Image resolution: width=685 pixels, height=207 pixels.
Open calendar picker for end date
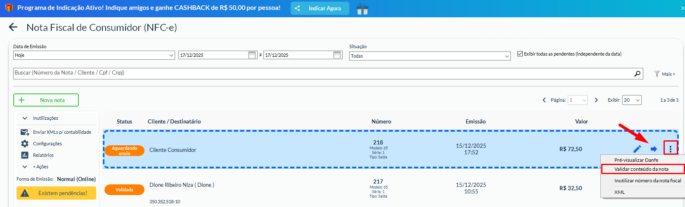pos(337,55)
